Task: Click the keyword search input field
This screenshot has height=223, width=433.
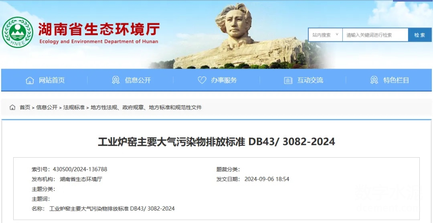Action: tap(375, 35)
